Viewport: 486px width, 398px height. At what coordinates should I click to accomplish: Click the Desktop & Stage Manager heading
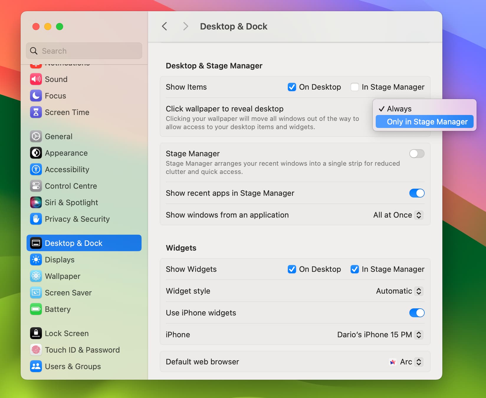214,66
